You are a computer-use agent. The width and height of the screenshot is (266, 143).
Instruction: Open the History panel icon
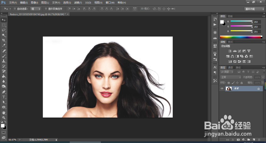pyautogui.click(x=215, y=19)
